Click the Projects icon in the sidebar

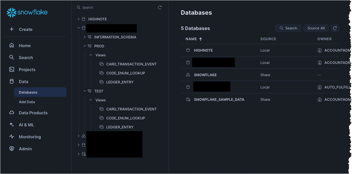click(x=12, y=69)
